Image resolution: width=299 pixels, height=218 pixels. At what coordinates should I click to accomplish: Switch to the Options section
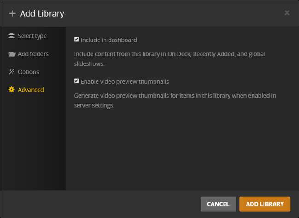tap(29, 72)
